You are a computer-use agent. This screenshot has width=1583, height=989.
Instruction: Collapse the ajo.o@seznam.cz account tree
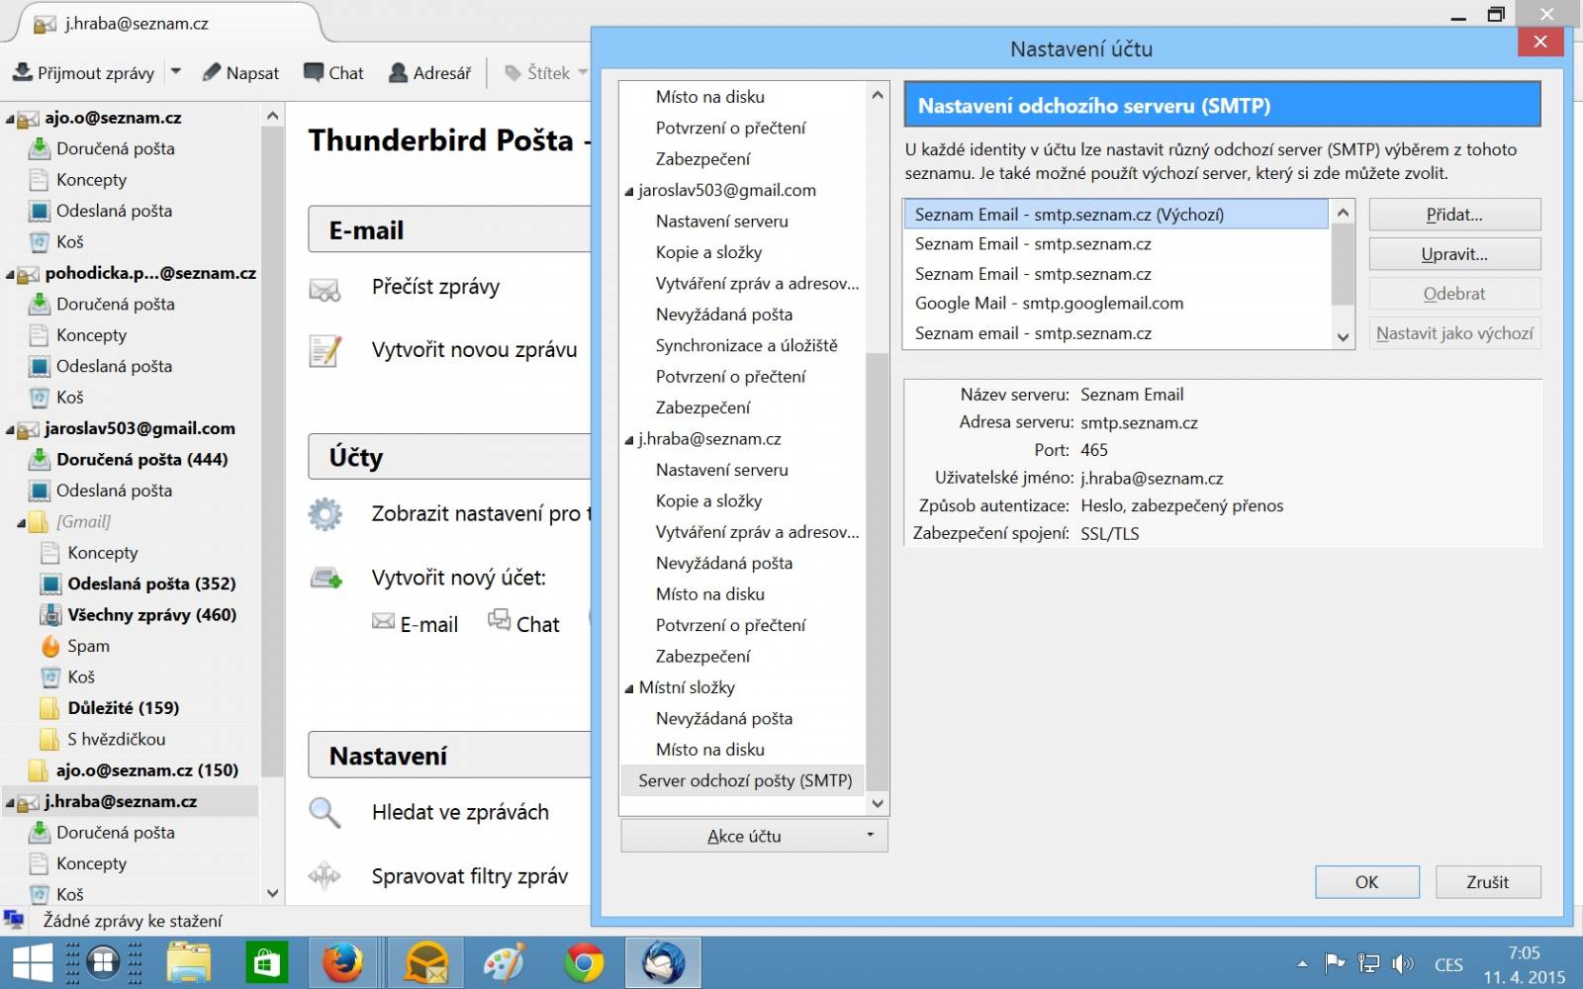10,119
